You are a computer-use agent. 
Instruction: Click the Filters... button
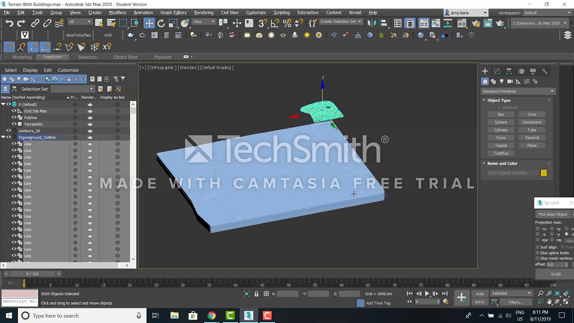pos(516,302)
